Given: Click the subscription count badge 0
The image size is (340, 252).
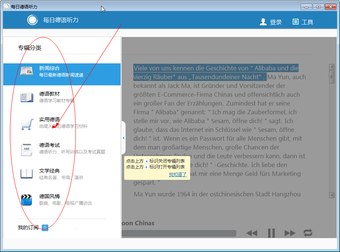Looking at the screenshot, I should [45, 228].
